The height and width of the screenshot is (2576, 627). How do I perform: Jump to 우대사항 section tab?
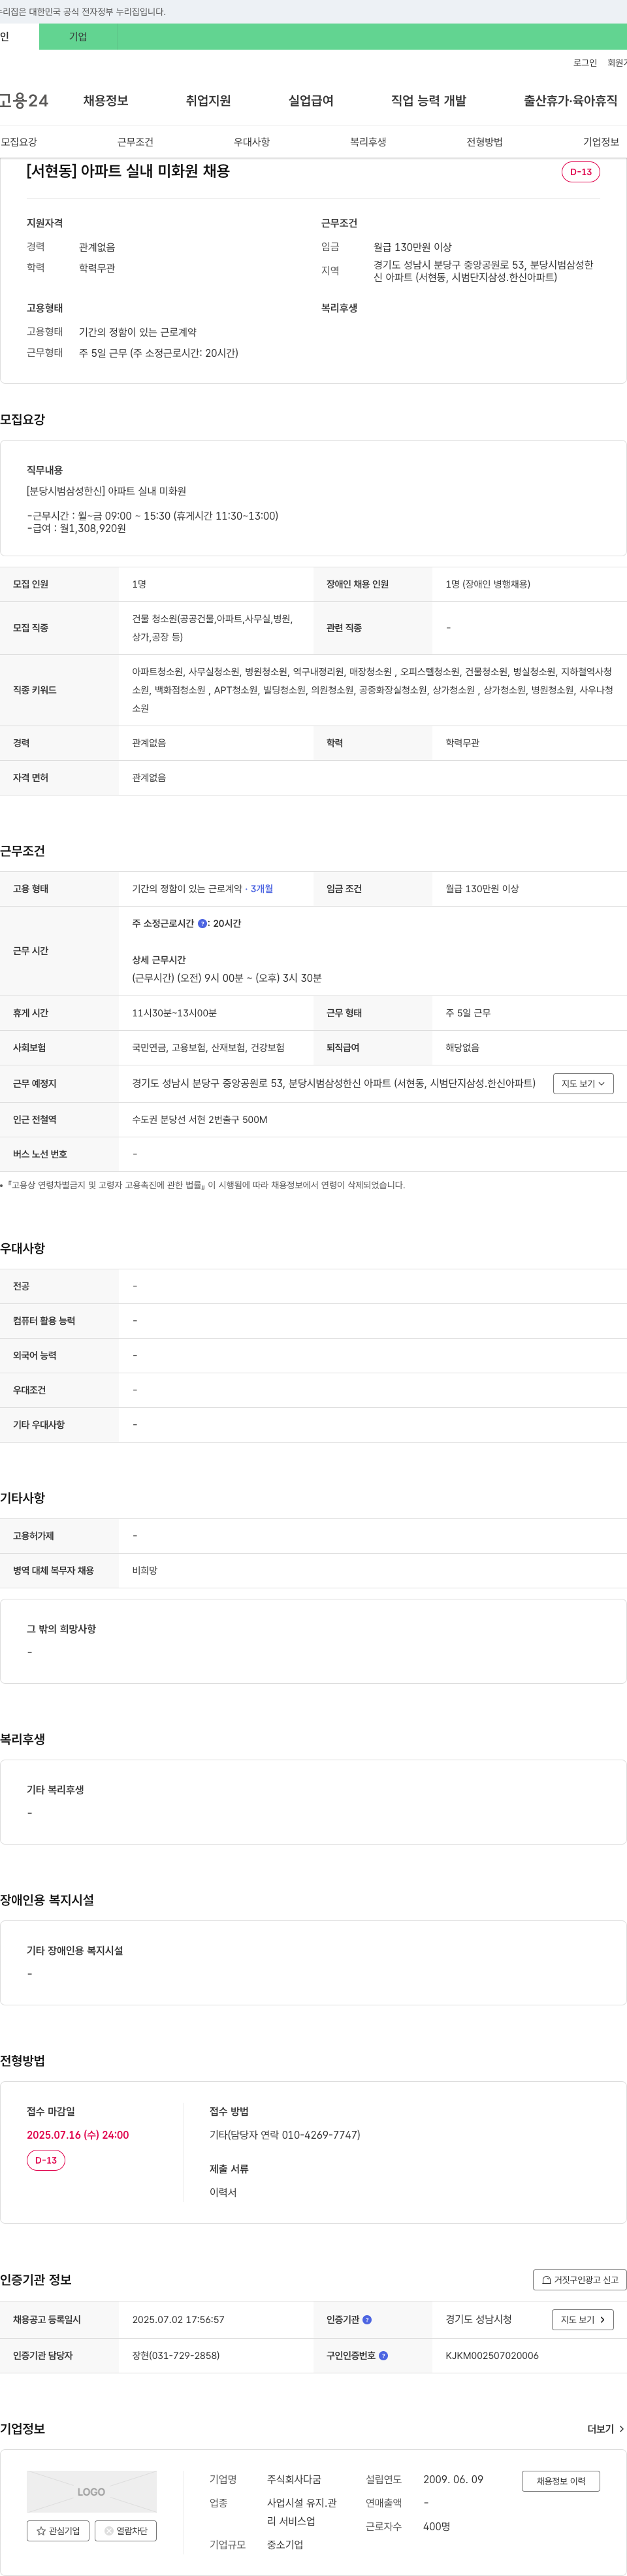pyautogui.click(x=252, y=142)
